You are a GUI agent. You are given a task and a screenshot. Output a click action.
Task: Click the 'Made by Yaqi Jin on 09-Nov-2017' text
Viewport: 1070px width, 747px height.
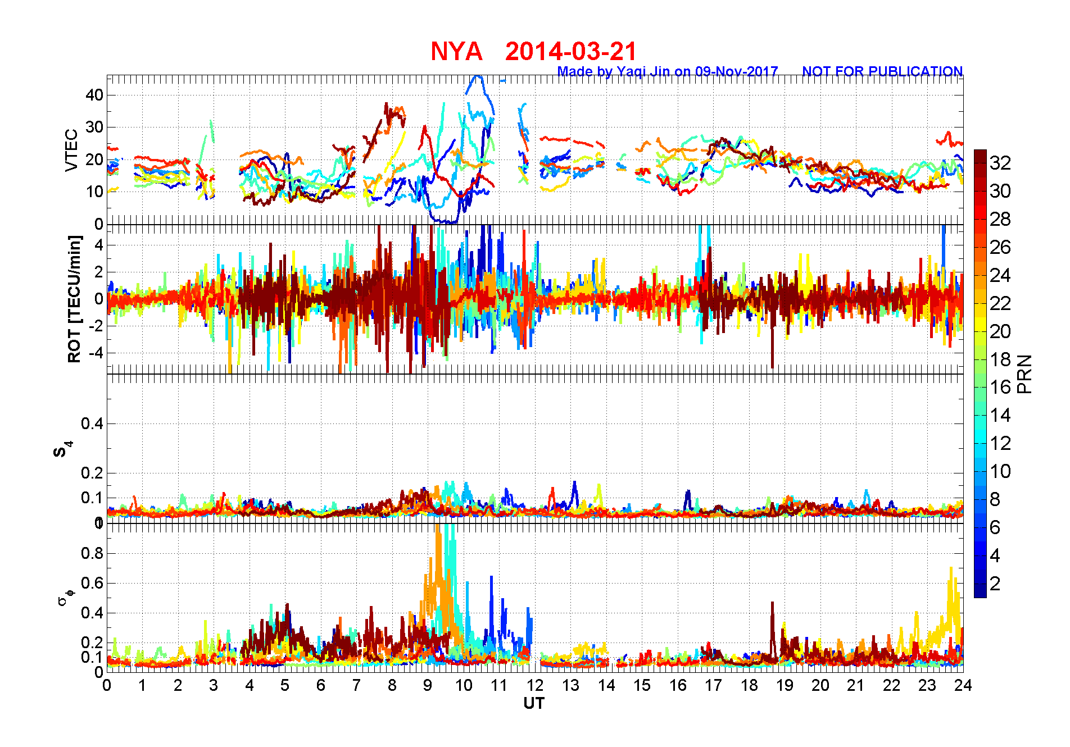tap(668, 71)
